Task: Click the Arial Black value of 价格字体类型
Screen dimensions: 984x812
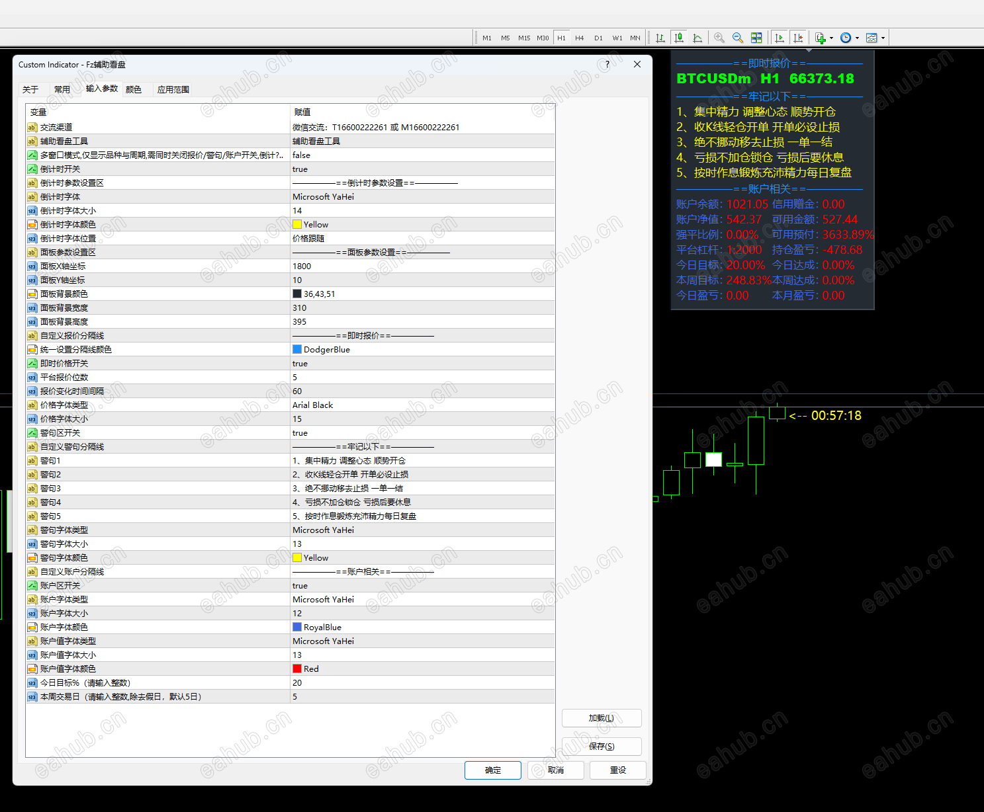Action: coord(313,405)
